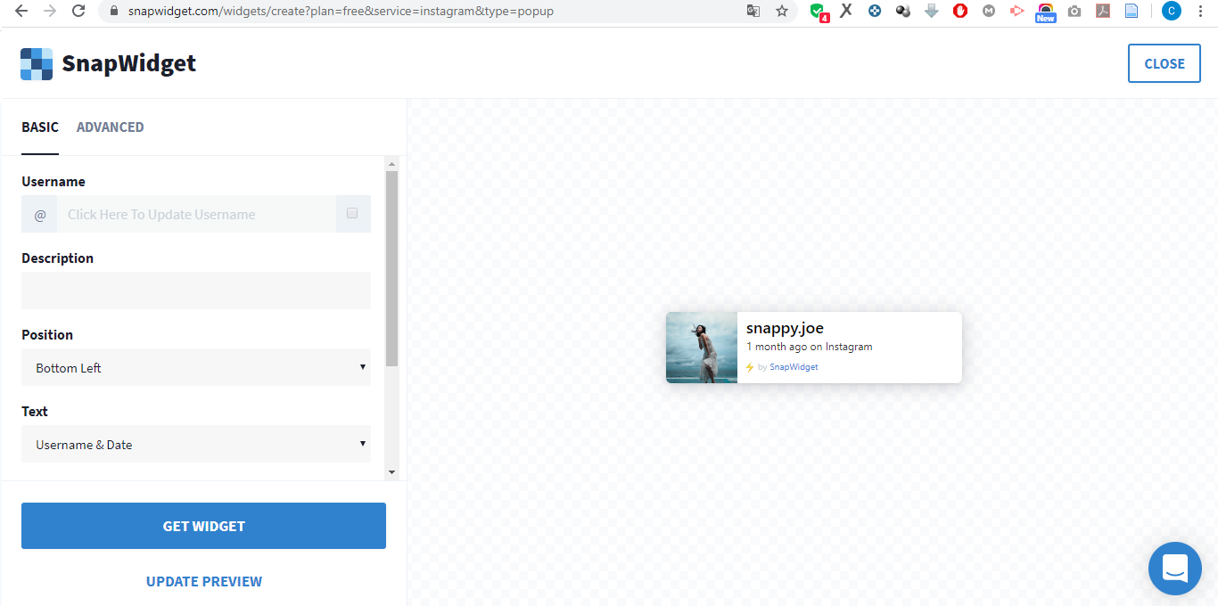Open the chat support bubble icon

[x=1175, y=569]
